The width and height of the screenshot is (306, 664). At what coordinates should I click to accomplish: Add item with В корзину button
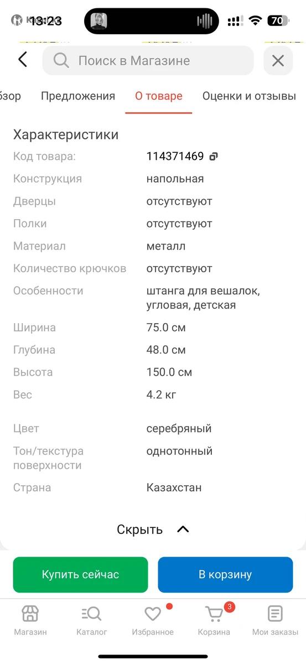(225, 574)
